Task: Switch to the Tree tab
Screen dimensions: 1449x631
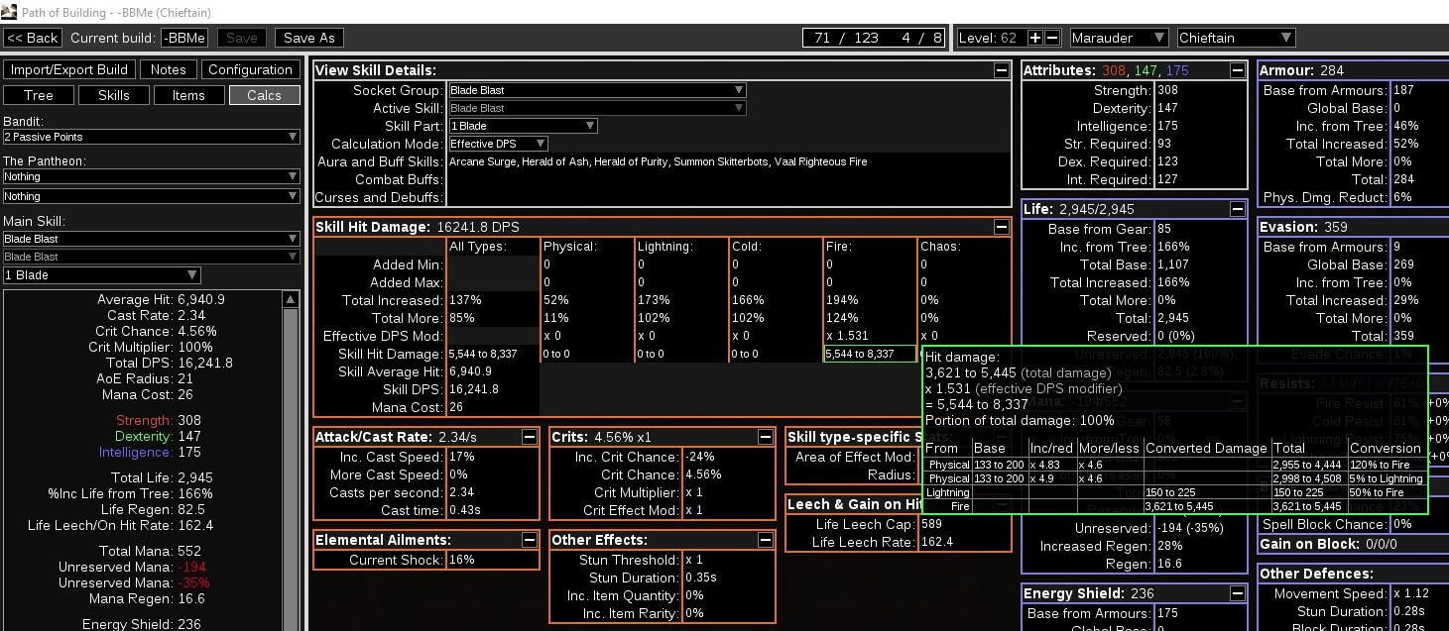Action: pyautogui.click(x=39, y=95)
